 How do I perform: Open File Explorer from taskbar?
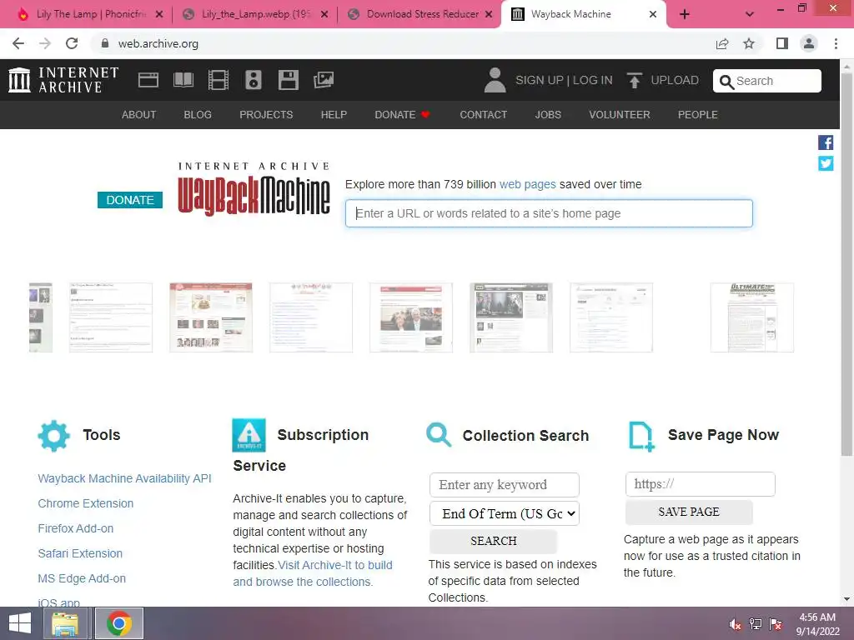pyautogui.click(x=65, y=623)
